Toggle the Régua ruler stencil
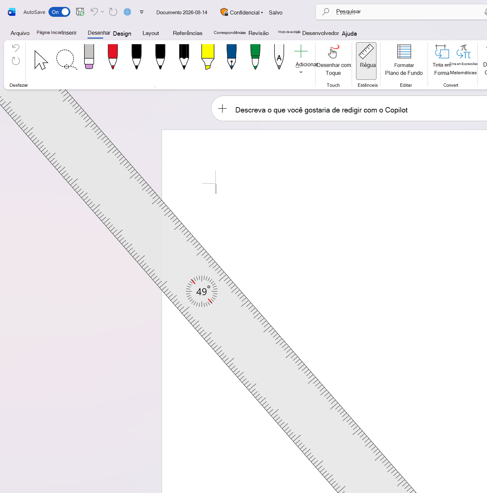This screenshot has height=493, width=487. click(x=366, y=61)
